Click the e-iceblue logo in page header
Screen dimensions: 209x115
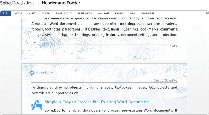[x=41, y=73]
